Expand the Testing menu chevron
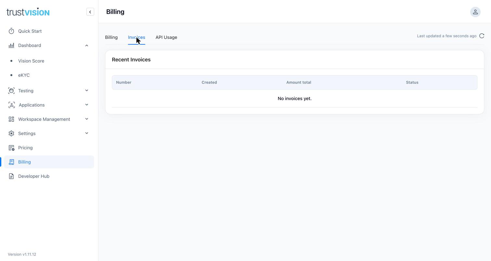Viewport: 491px width, 261px height. pyautogui.click(x=87, y=91)
